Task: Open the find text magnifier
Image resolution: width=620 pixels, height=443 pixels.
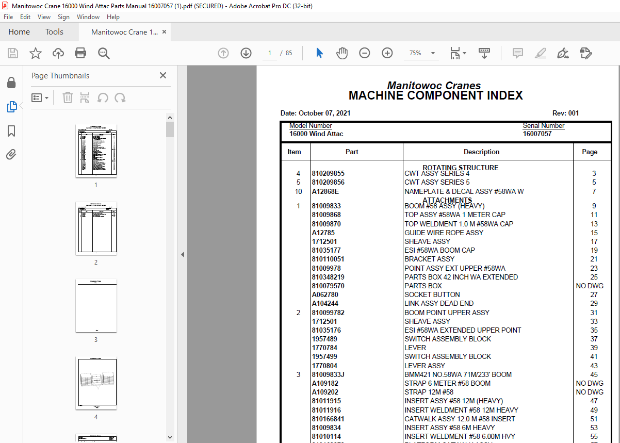Action: pos(104,53)
